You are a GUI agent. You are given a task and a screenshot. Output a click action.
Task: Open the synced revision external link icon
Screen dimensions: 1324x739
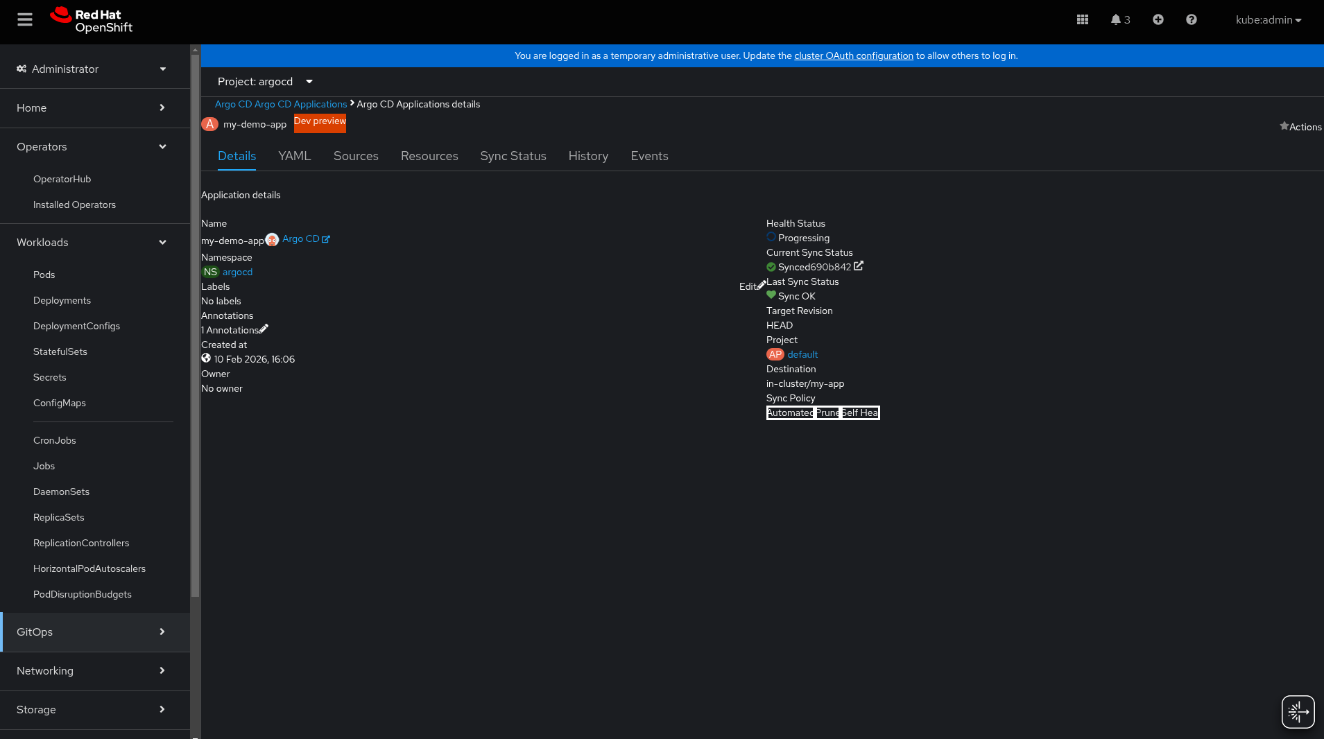pyautogui.click(x=859, y=266)
